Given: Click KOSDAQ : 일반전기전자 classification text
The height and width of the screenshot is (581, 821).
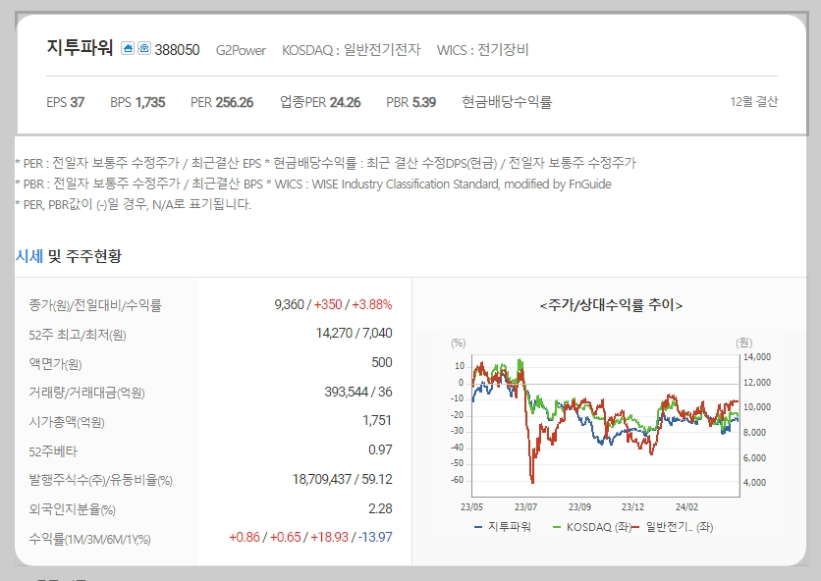Looking at the screenshot, I should [351, 50].
